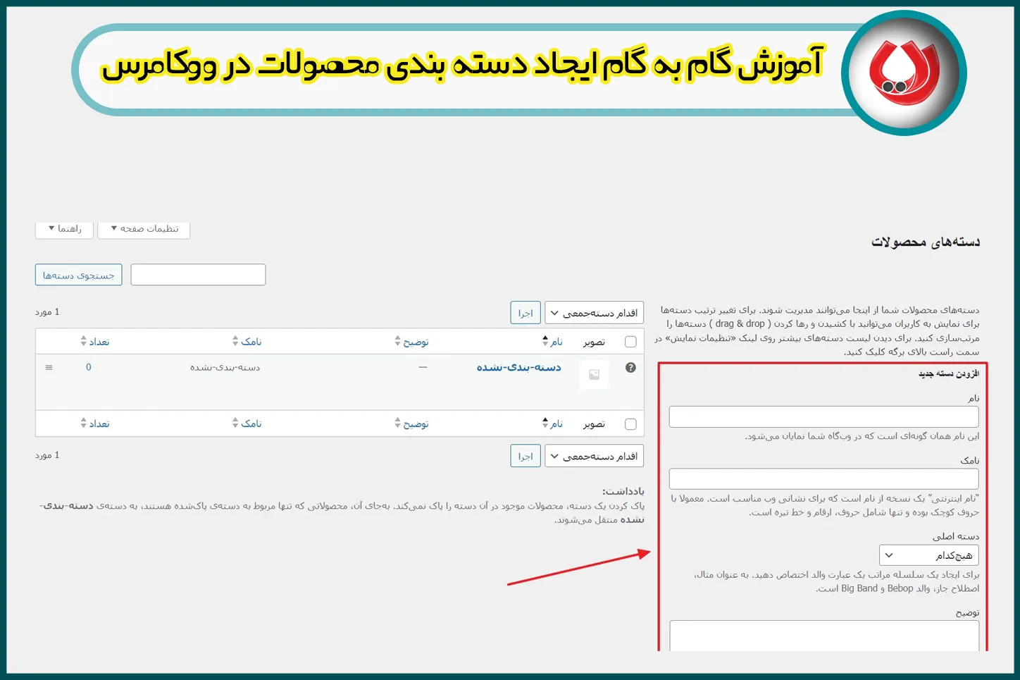1020x680 pixels.
Task: Open the bottom اقدام دسته‌جمعی bulk action dropdown
Action: click(594, 456)
